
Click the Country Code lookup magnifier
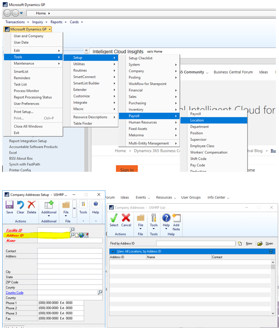pos(100,292)
